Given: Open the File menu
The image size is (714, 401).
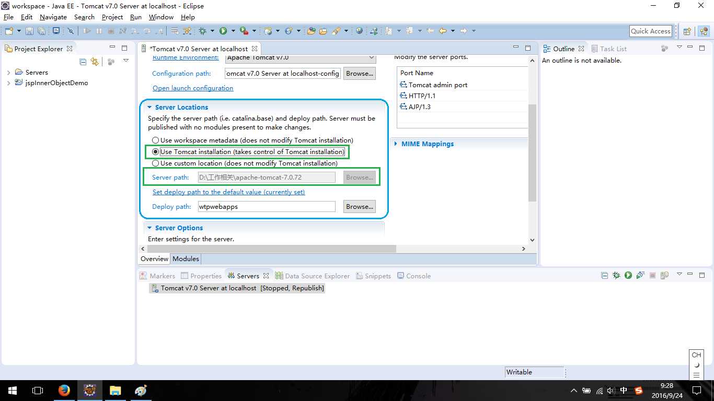Looking at the screenshot, I should (x=8, y=17).
